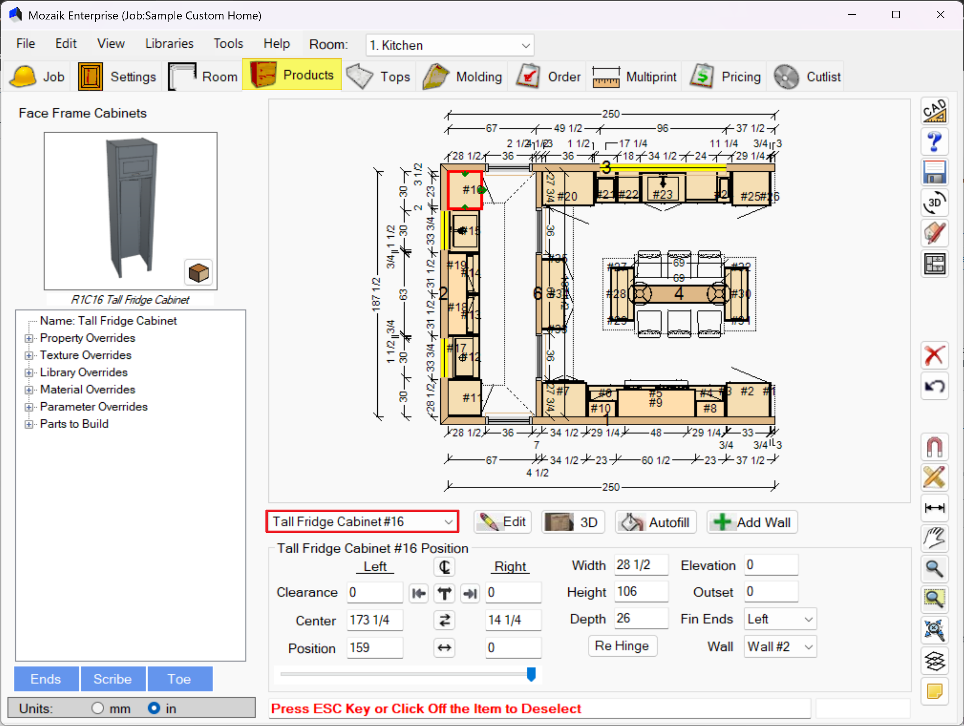Viewport: 964px width, 726px height.
Task: Select the in units radio button
Action: click(x=154, y=708)
